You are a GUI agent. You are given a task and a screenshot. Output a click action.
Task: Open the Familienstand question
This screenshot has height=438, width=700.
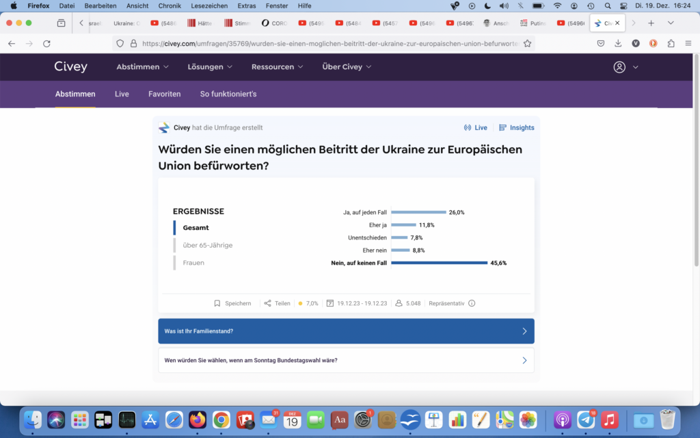(346, 331)
